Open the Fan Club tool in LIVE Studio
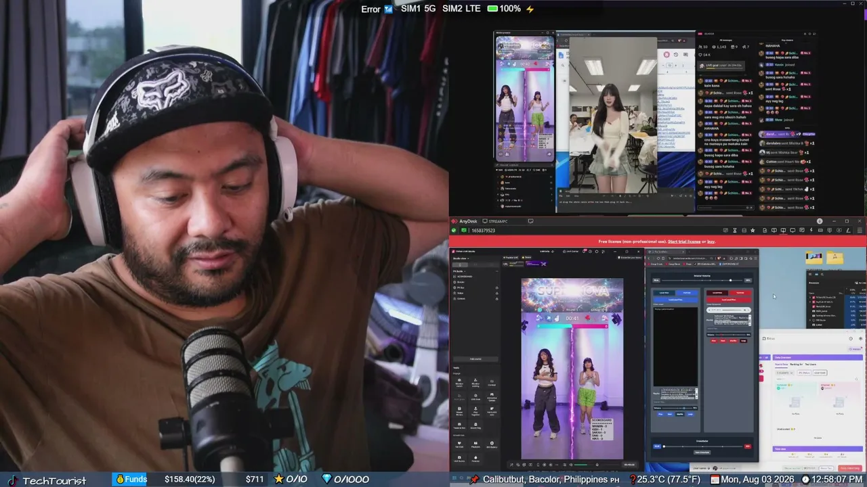Image resolution: width=867 pixels, height=487 pixels. point(459,445)
